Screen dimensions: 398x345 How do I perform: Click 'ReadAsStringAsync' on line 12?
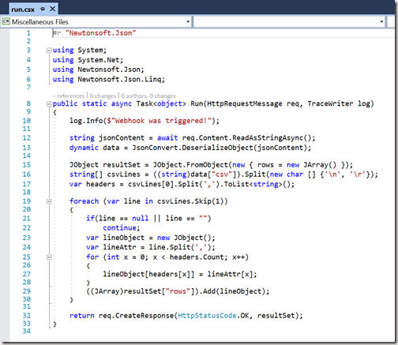point(268,138)
